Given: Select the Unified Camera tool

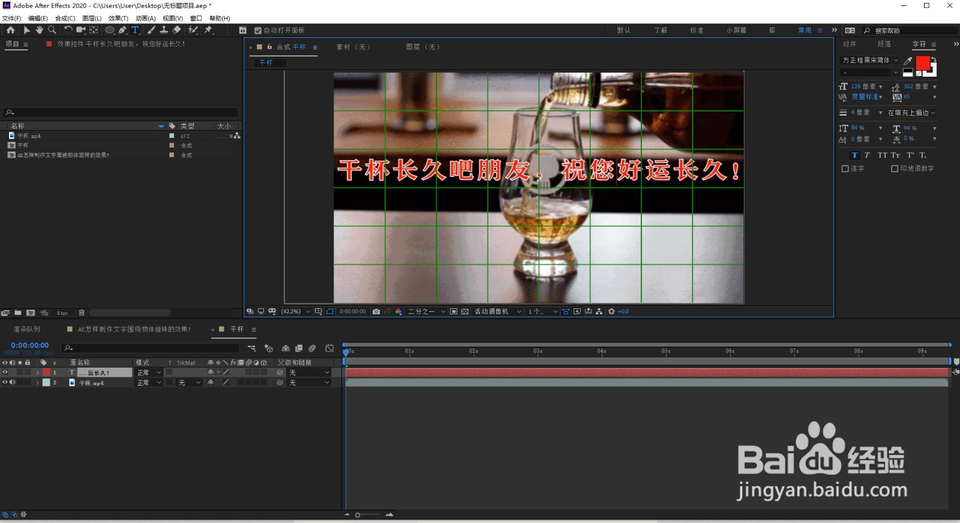Looking at the screenshot, I should (80, 30).
